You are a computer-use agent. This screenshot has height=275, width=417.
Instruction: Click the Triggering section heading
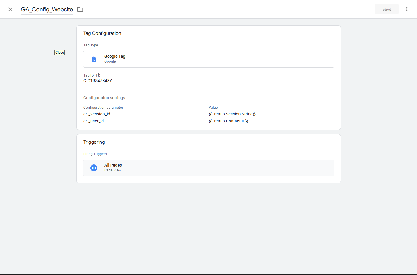[x=94, y=142]
